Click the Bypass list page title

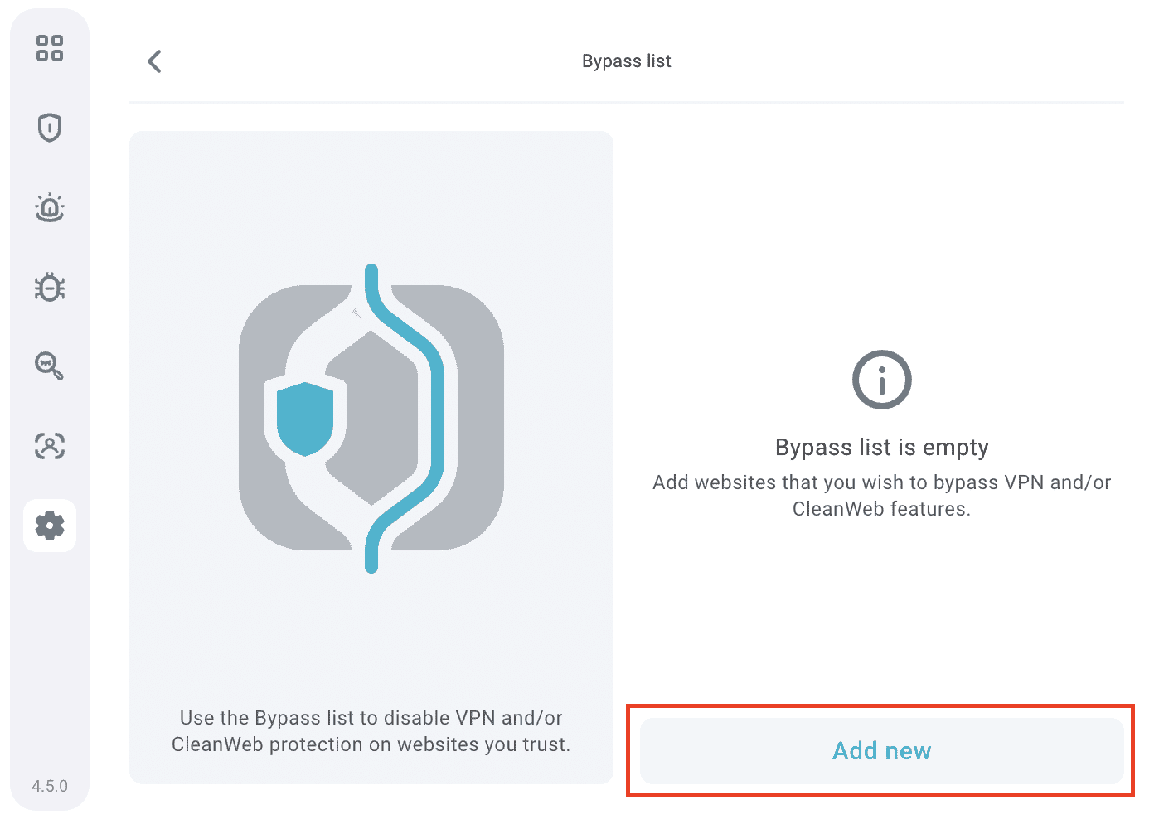coord(626,61)
